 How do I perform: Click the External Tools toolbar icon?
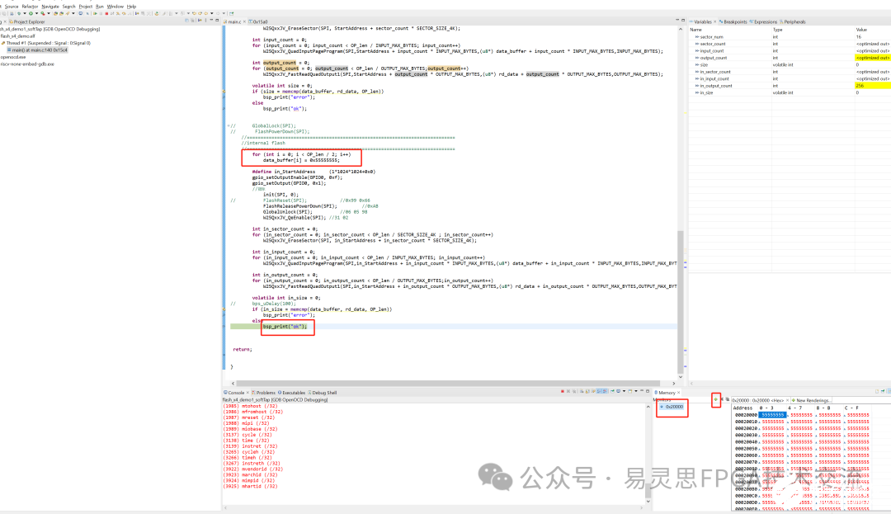(x=43, y=14)
